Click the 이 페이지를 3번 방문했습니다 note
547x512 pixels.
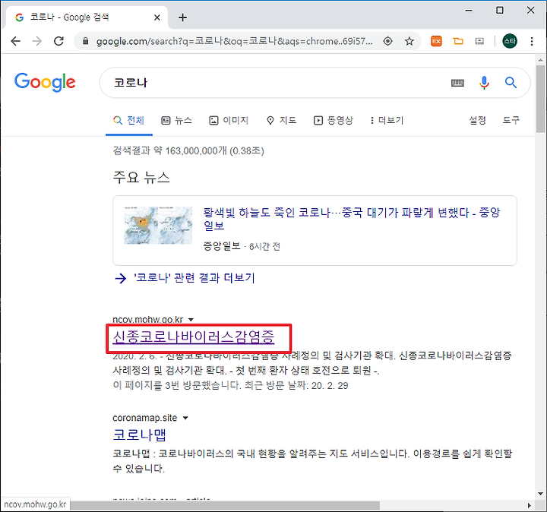[230, 385]
